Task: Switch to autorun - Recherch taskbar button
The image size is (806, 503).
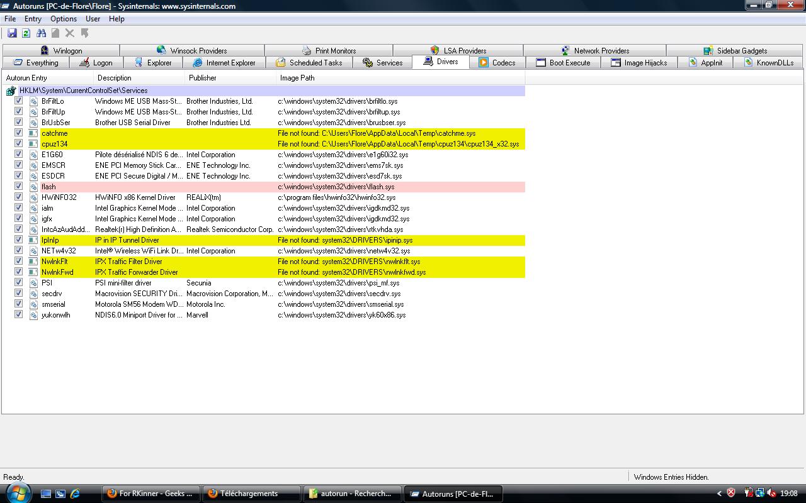Action: point(353,494)
